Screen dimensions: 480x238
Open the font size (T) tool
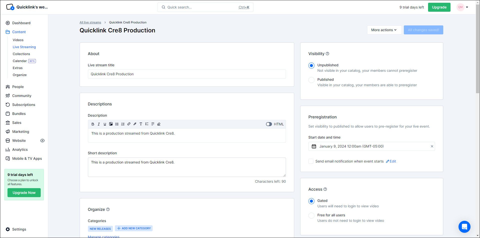coord(141,124)
